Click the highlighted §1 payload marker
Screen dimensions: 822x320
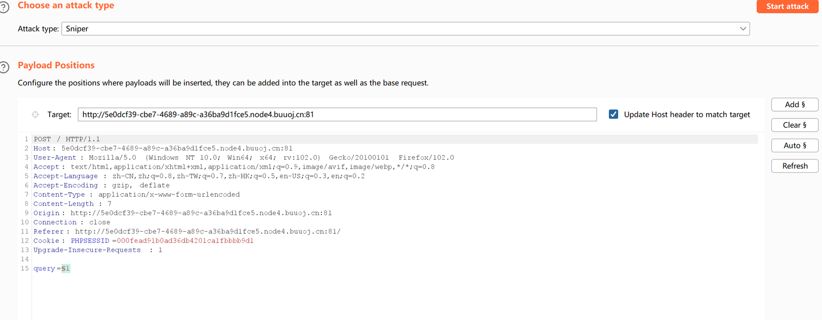coord(66,269)
